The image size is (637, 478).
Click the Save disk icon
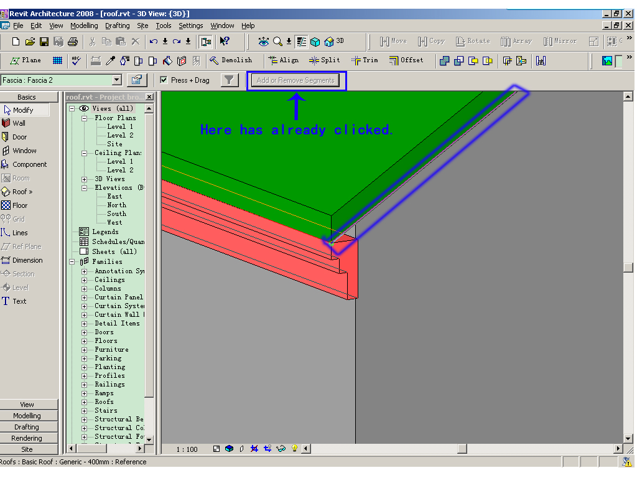tap(44, 42)
